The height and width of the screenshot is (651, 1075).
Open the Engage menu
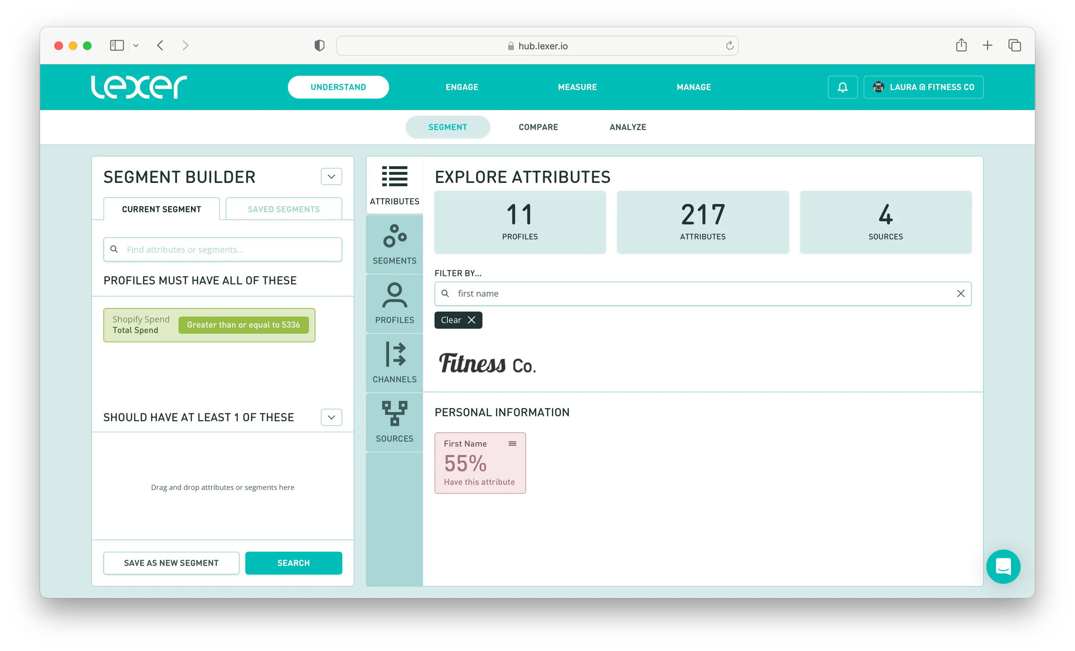(x=462, y=87)
